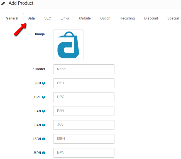Select the Data tab
181x159 pixels.
[x=31, y=18]
